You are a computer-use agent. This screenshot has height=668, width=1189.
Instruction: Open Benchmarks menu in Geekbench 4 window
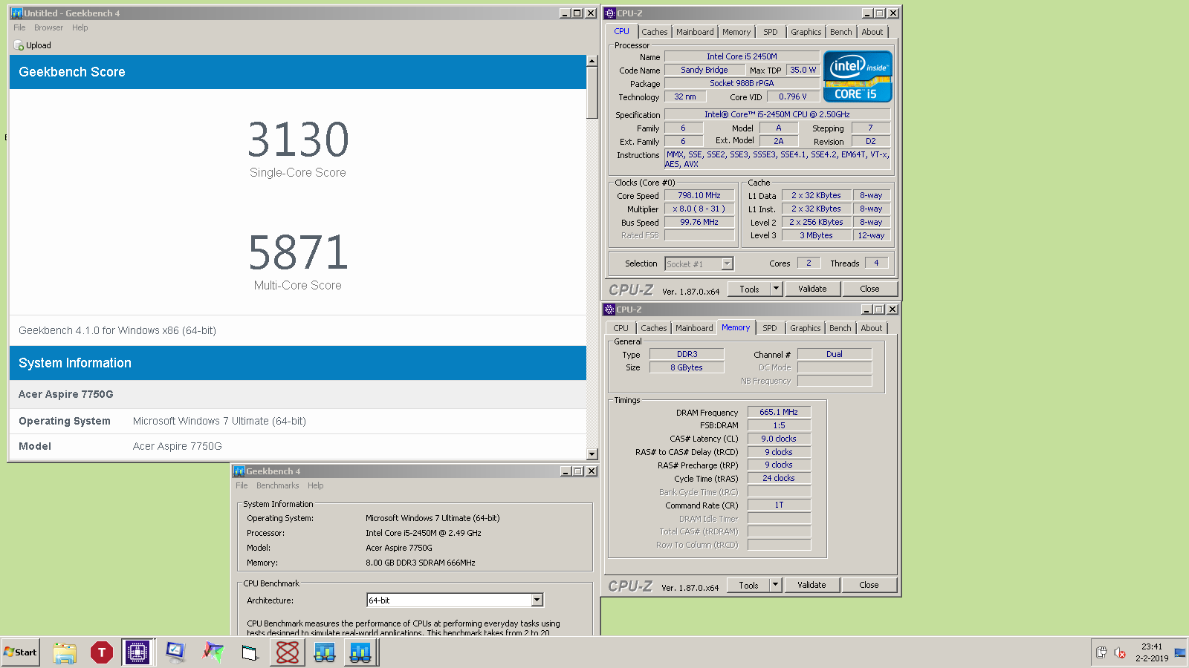click(278, 485)
